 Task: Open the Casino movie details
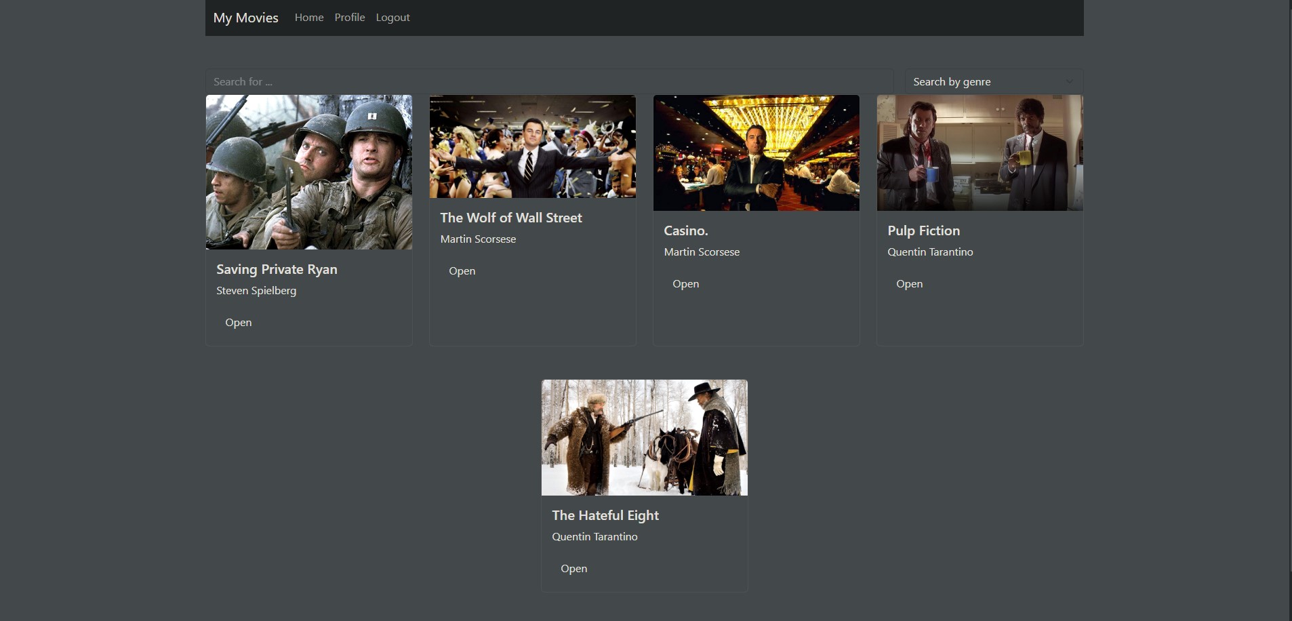[x=686, y=284]
